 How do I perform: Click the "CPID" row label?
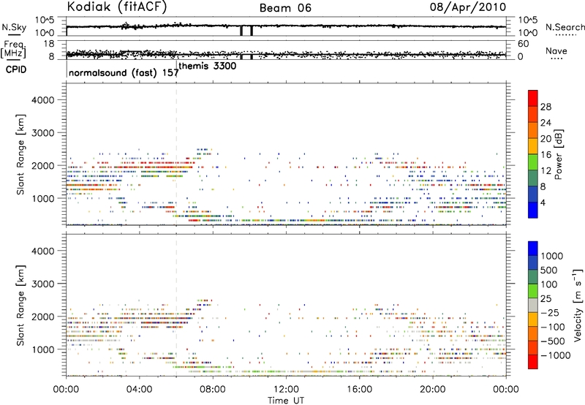[16, 69]
